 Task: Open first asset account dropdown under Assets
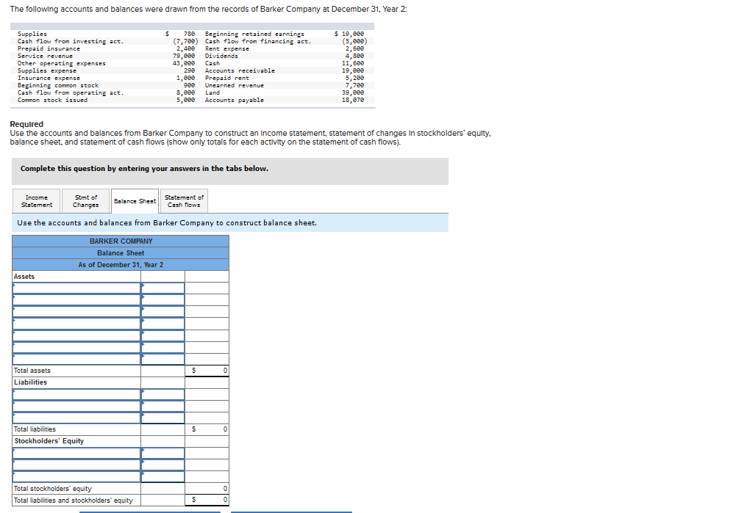click(76, 288)
